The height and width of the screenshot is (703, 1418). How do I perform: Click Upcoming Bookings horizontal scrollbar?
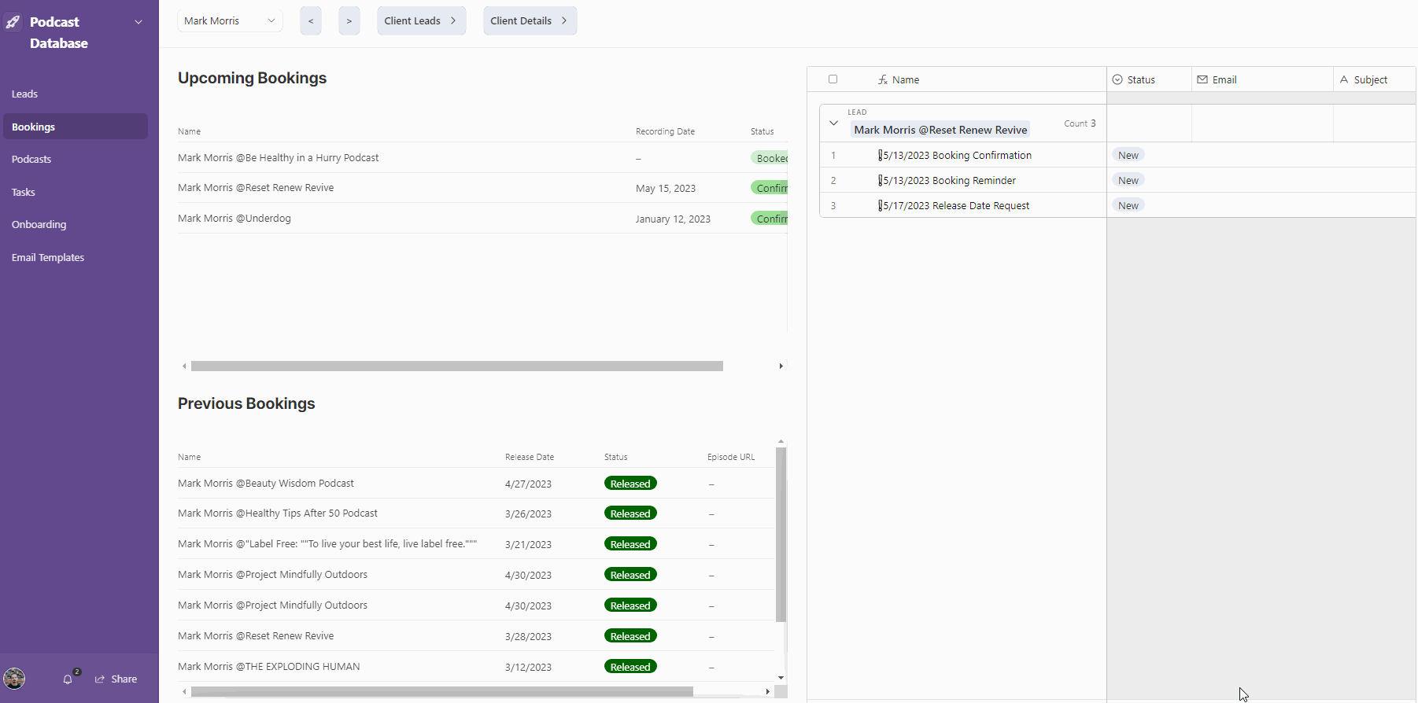pyautogui.click(x=456, y=366)
